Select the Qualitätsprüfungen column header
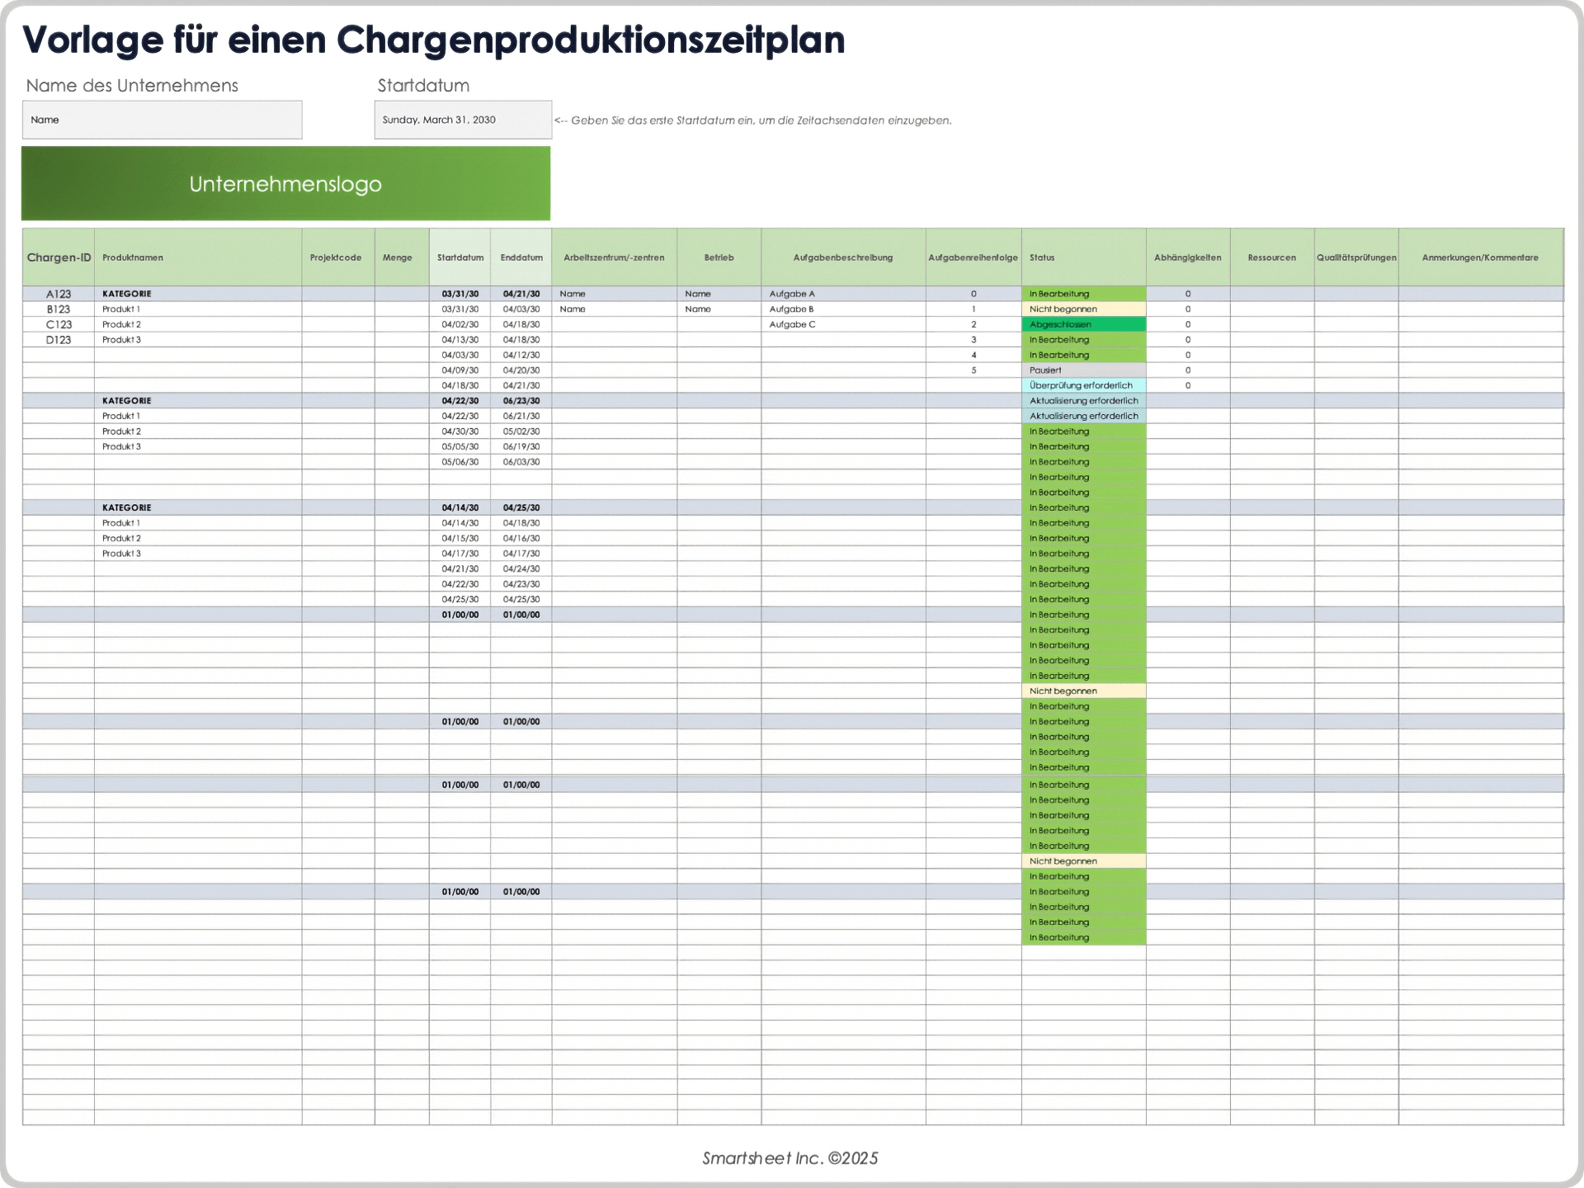This screenshot has width=1584, height=1188. pyautogui.click(x=1356, y=257)
